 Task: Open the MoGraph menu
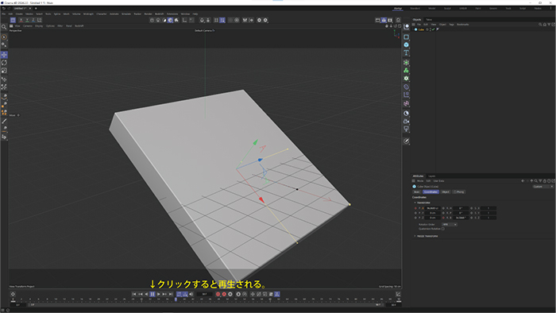pyautogui.click(x=88, y=14)
